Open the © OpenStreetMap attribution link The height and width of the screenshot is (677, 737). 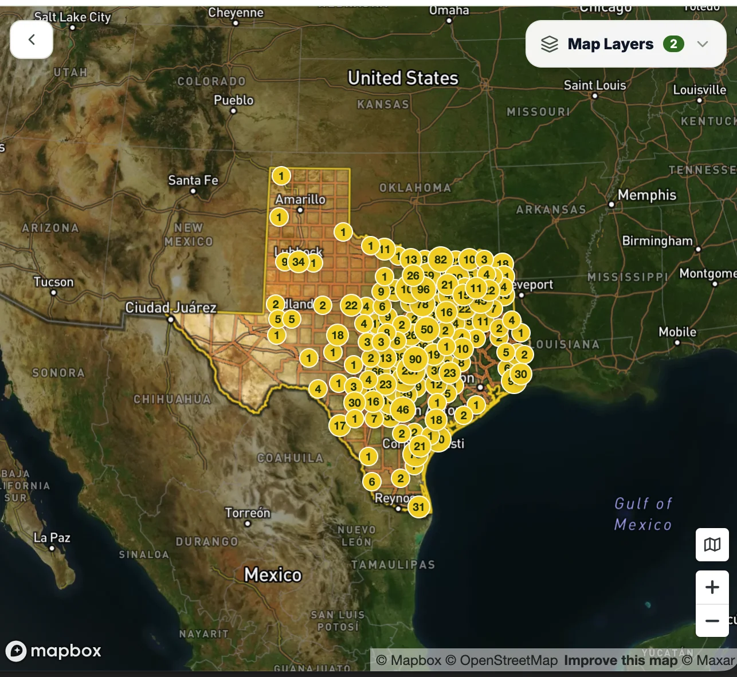[501, 660]
